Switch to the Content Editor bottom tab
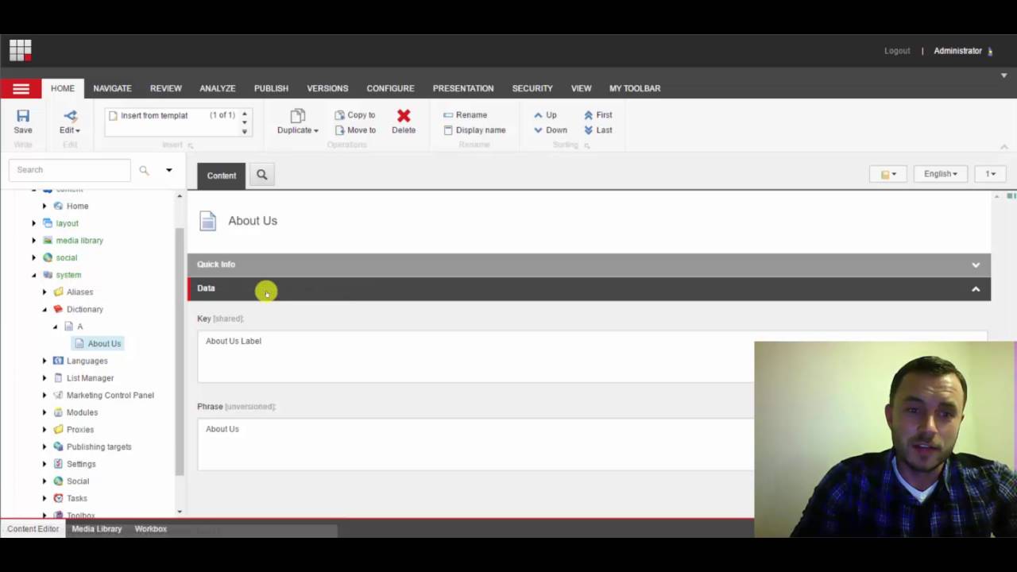Viewport: 1017px width, 572px height. 33,529
